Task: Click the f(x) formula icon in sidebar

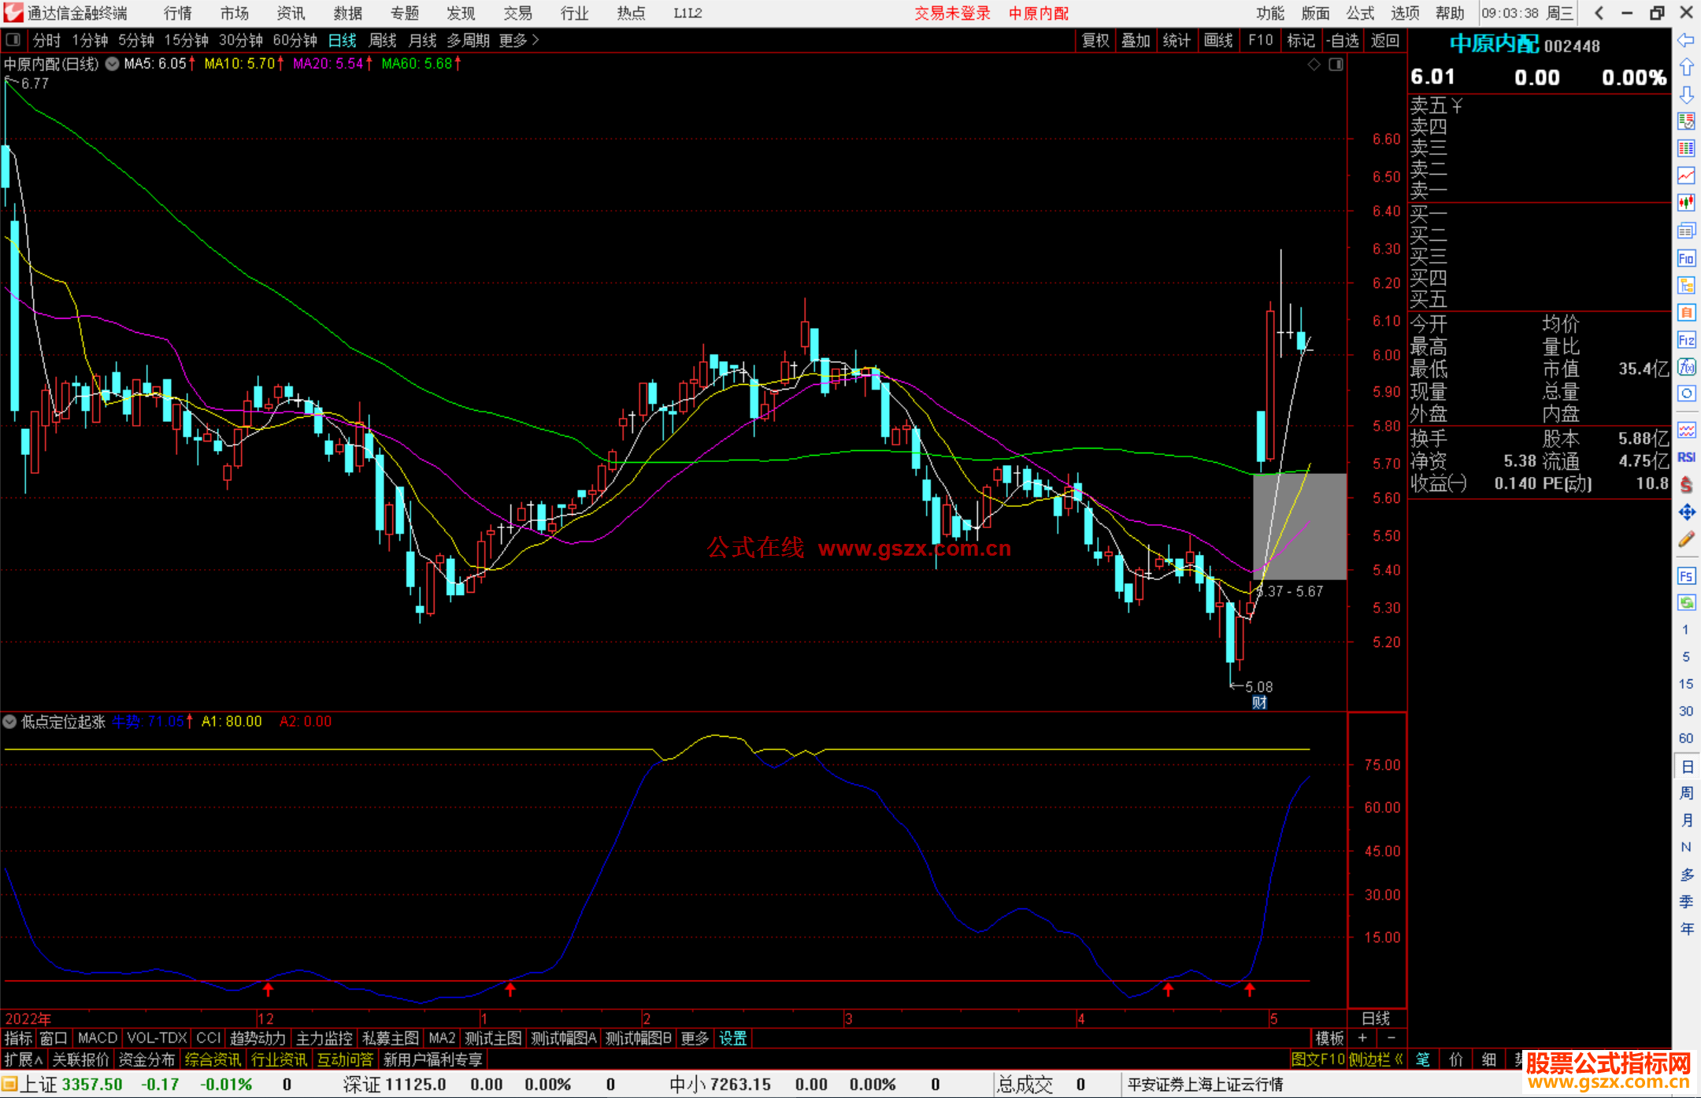Action: tap(1686, 368)
